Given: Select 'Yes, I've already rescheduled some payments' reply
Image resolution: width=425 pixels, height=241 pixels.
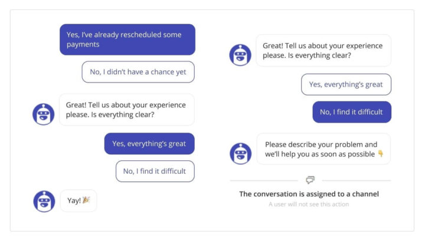Looking at the screenshot, I should [127, 39].
